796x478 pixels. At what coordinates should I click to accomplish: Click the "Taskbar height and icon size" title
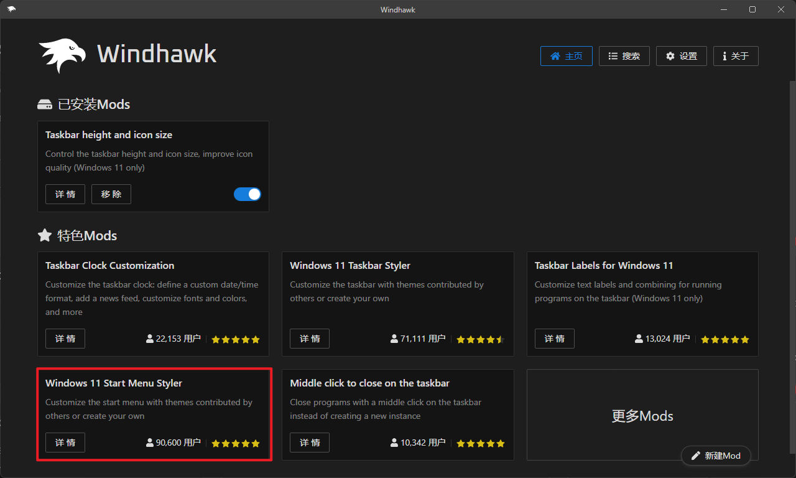[x=109, y=134]
